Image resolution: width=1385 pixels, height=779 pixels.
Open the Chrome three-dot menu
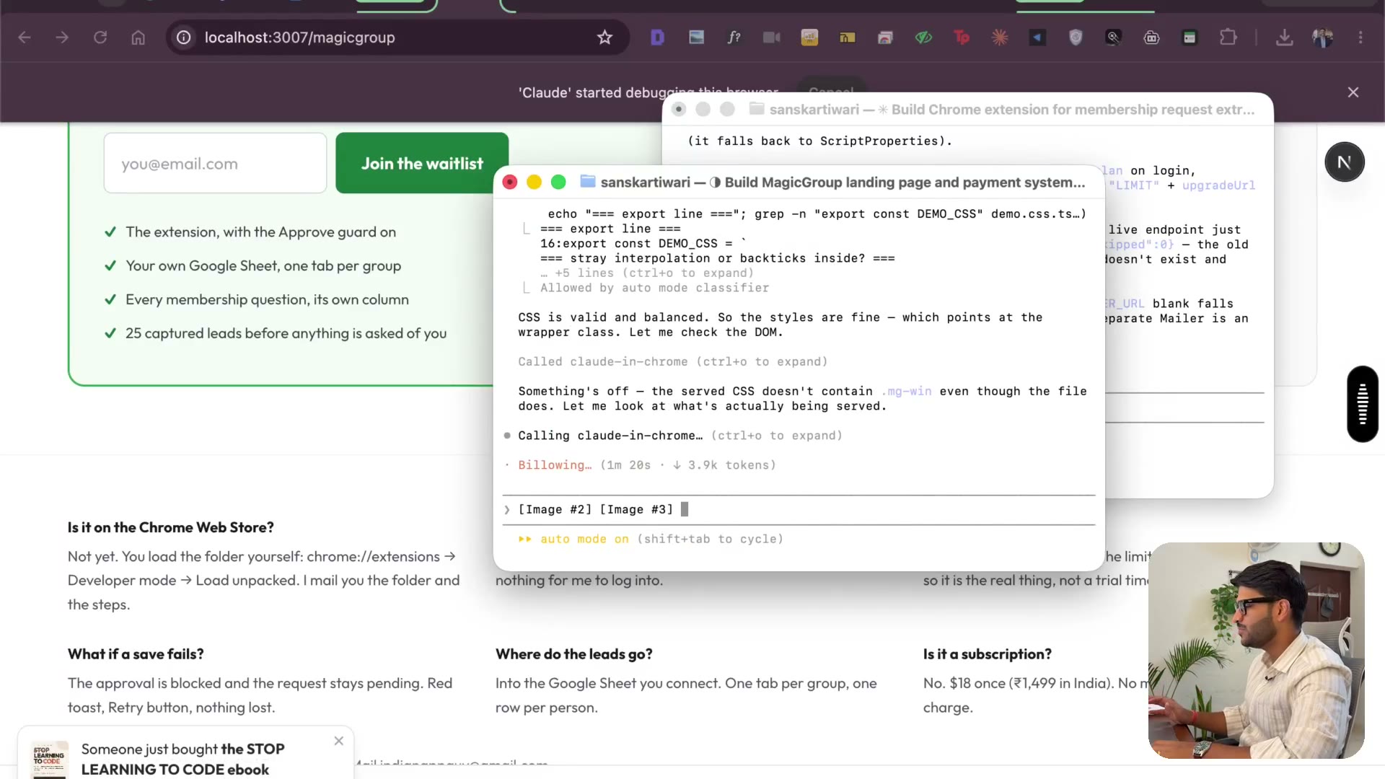(x=1360, y=38)
